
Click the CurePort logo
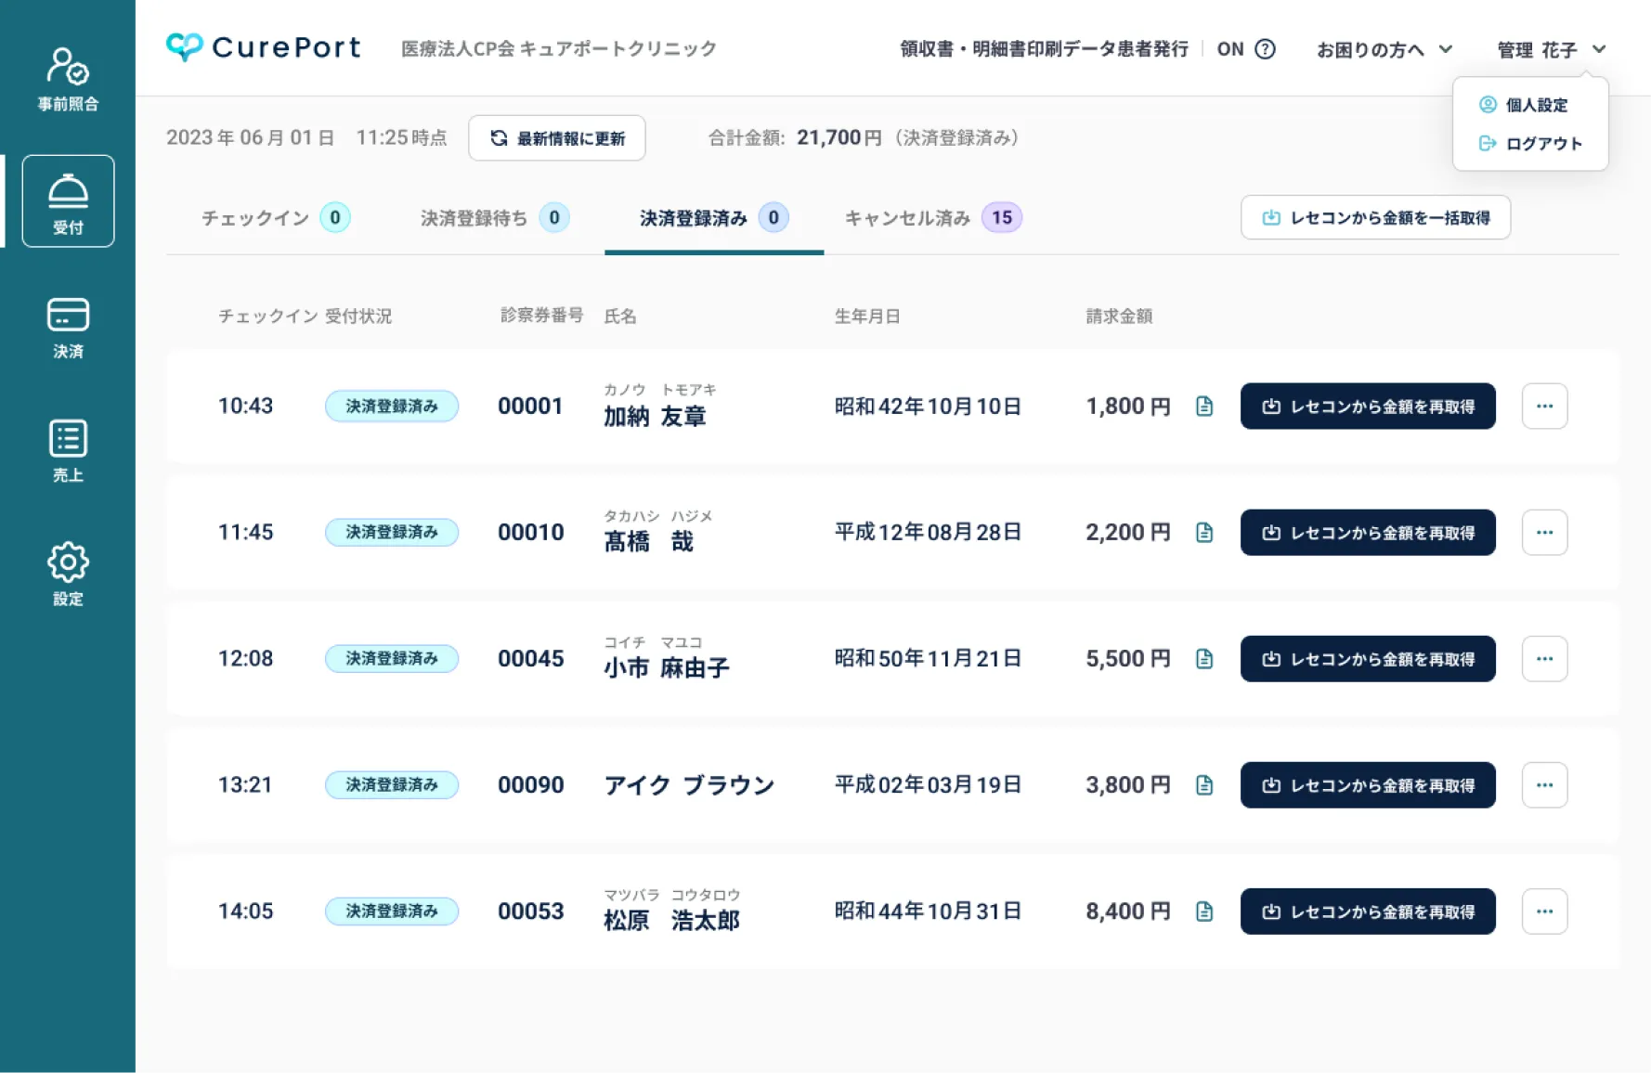coord(263,47)
